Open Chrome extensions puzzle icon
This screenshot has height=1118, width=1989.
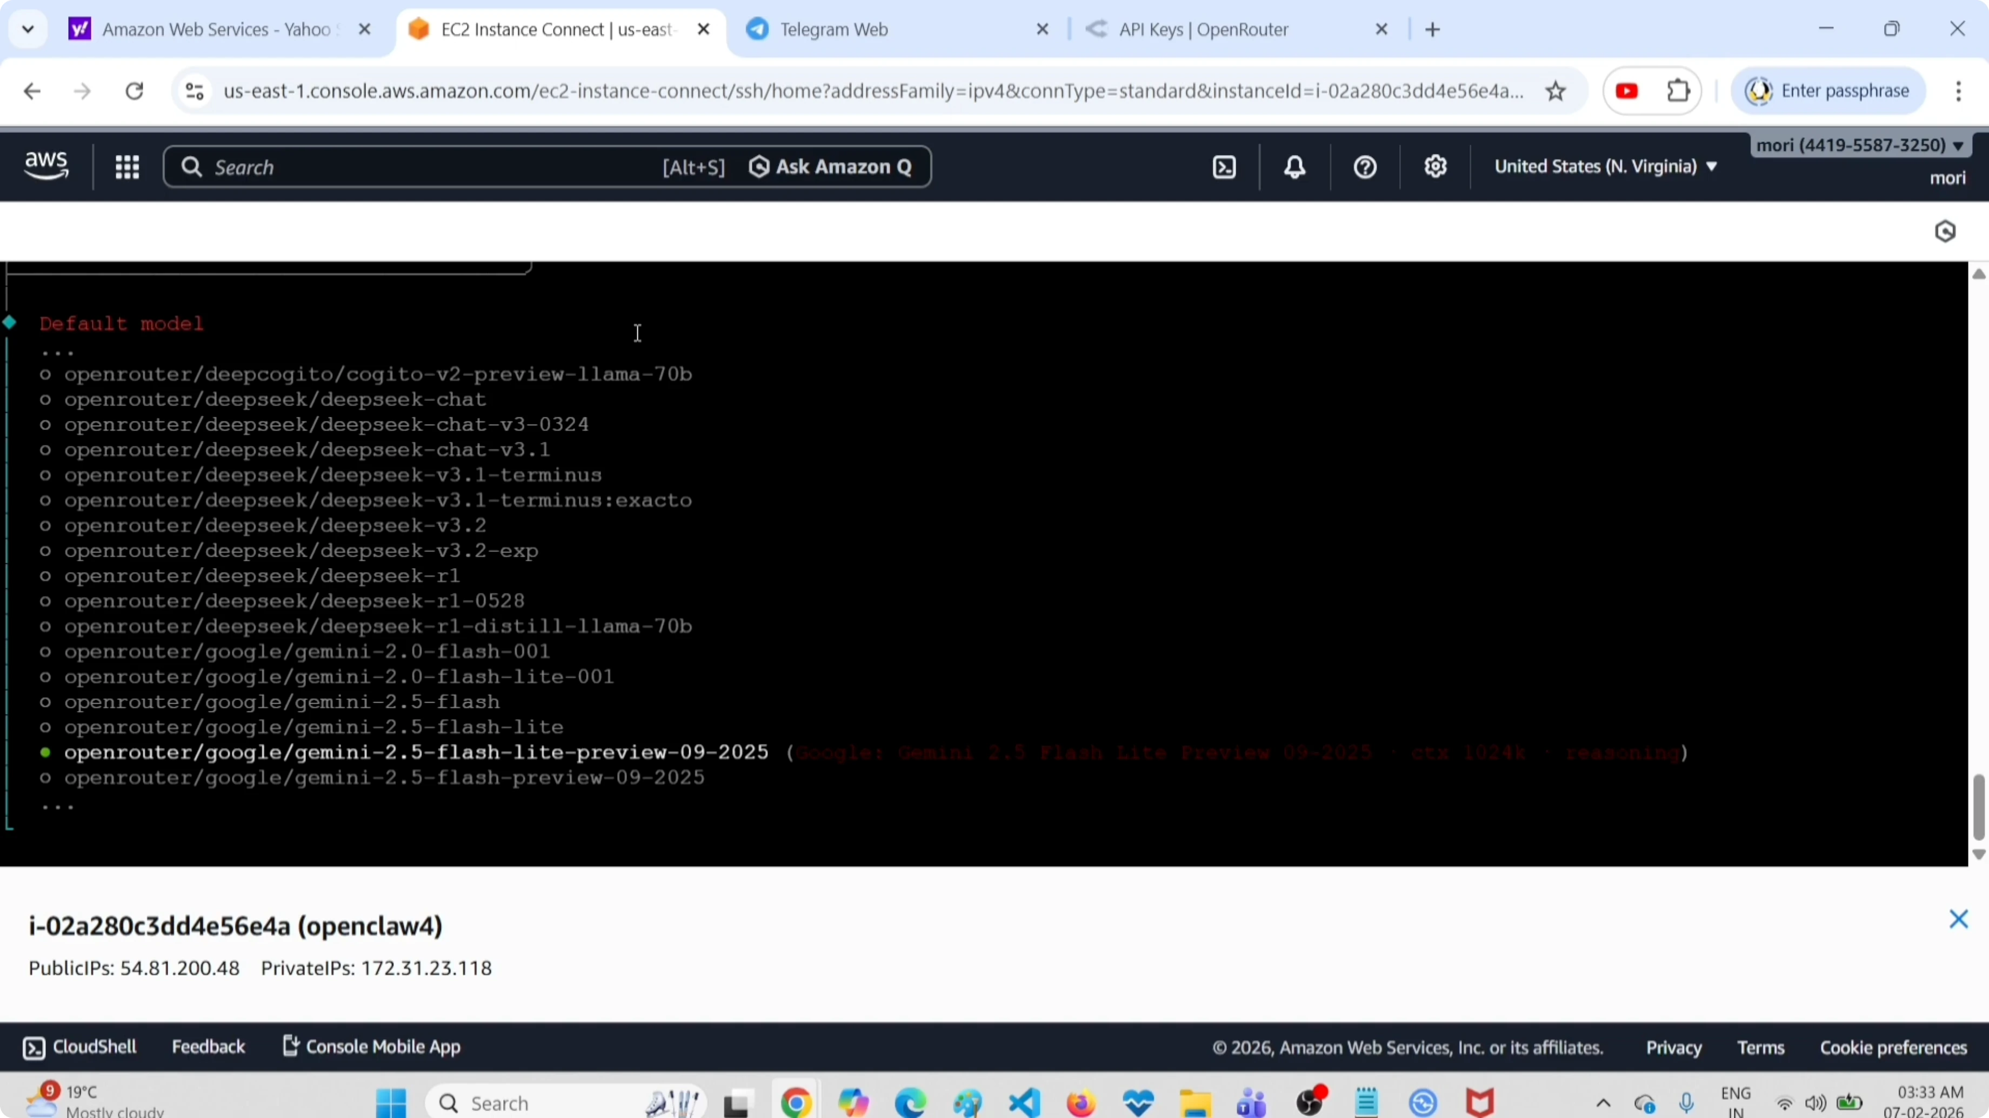1679,92
